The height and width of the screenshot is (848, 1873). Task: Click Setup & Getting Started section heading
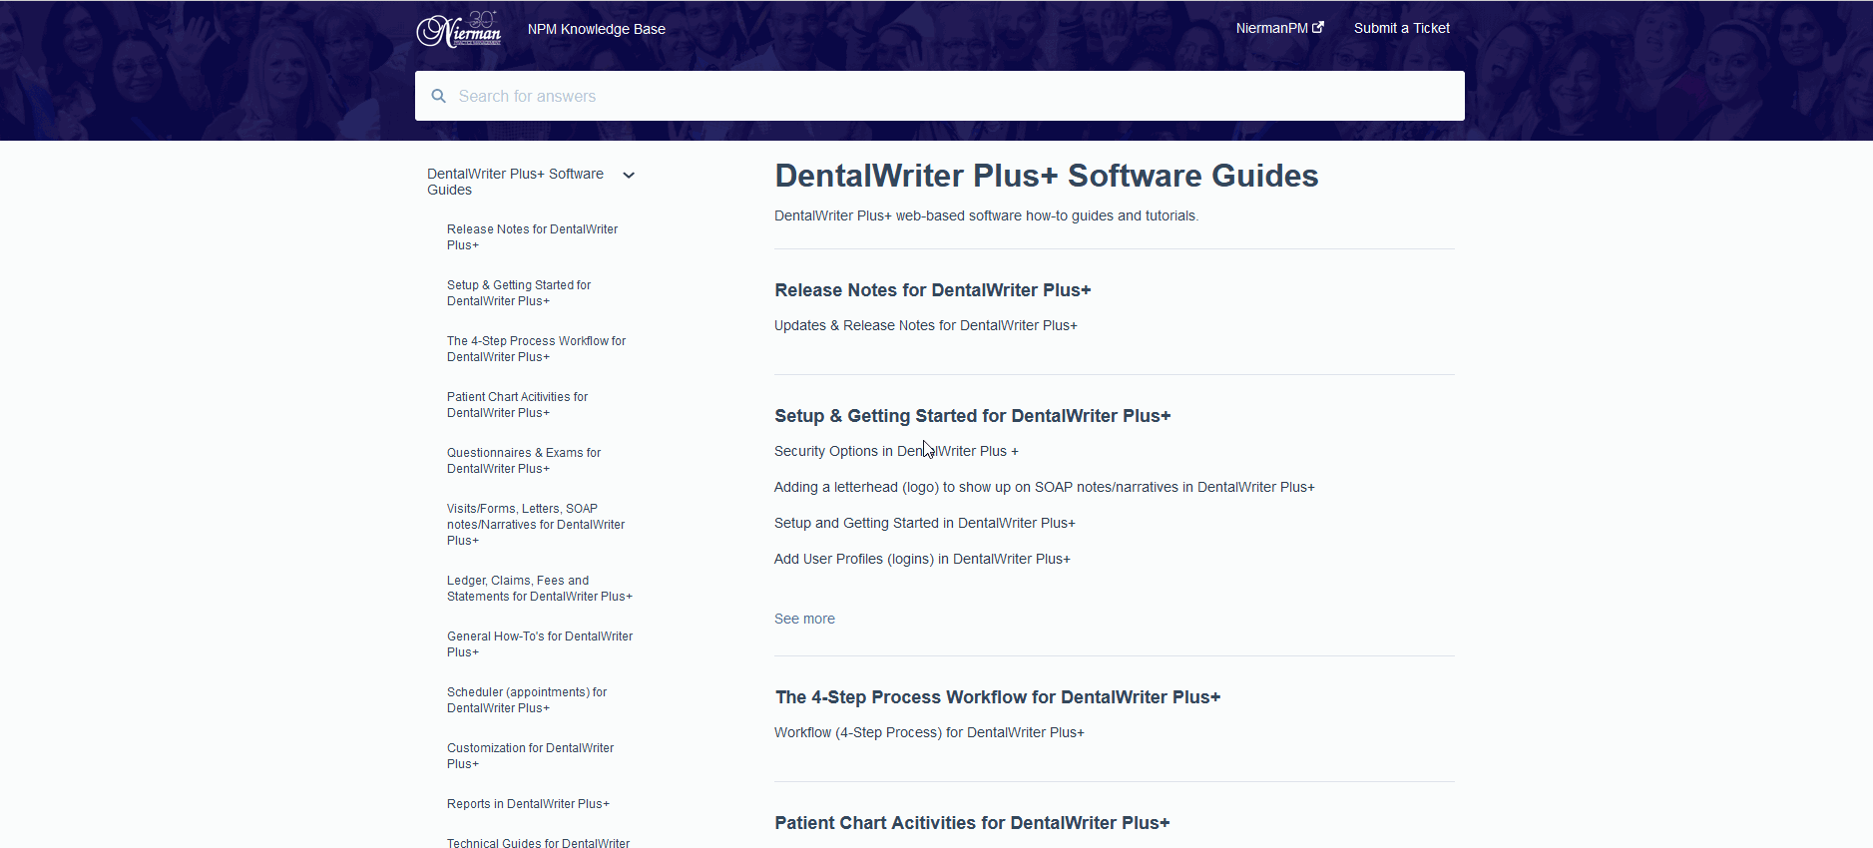tap(972, 416)
